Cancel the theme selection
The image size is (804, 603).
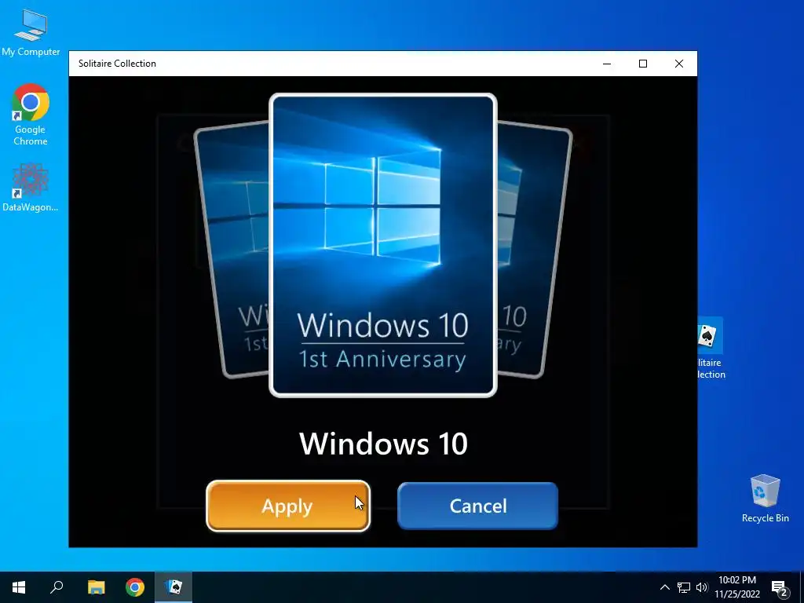[x=477, y=506]
